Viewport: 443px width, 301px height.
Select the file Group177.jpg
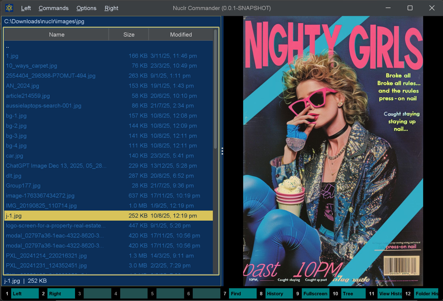[109, 186]
